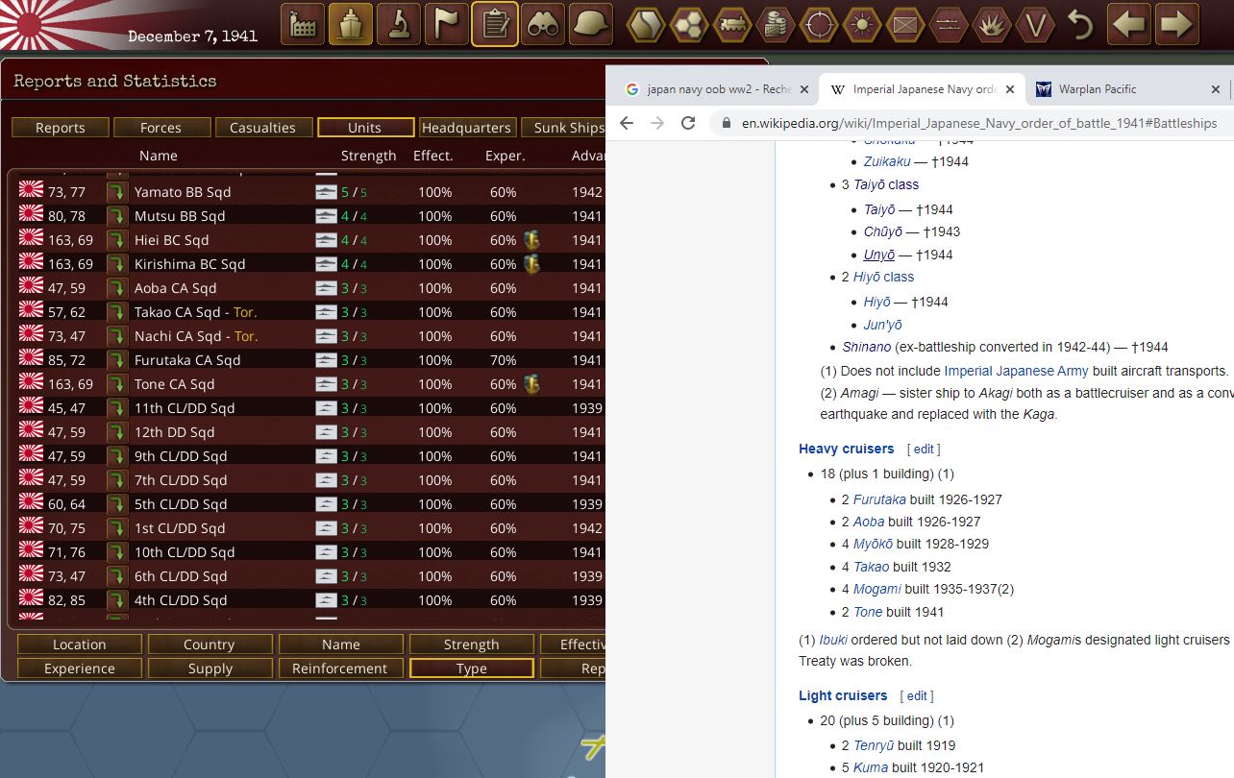
Task: Switch to the Reports tab
Action: pyautogui.click(x=61, y=128)
